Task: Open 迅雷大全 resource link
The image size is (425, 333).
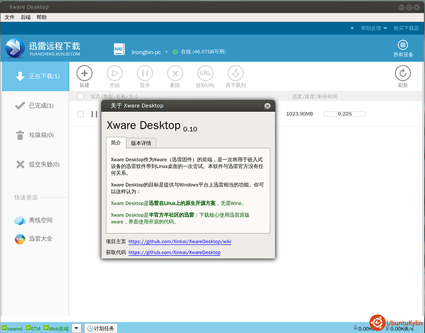Action: 33,238
